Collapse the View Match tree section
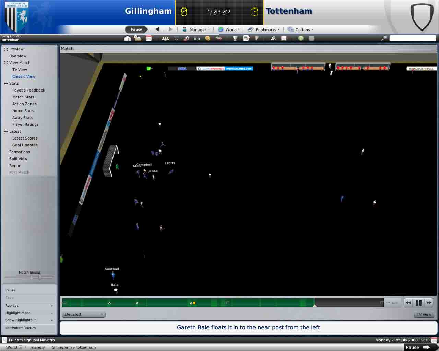This screenshot has height=351, width=439. pyautogui.click(x=6, y=63)
